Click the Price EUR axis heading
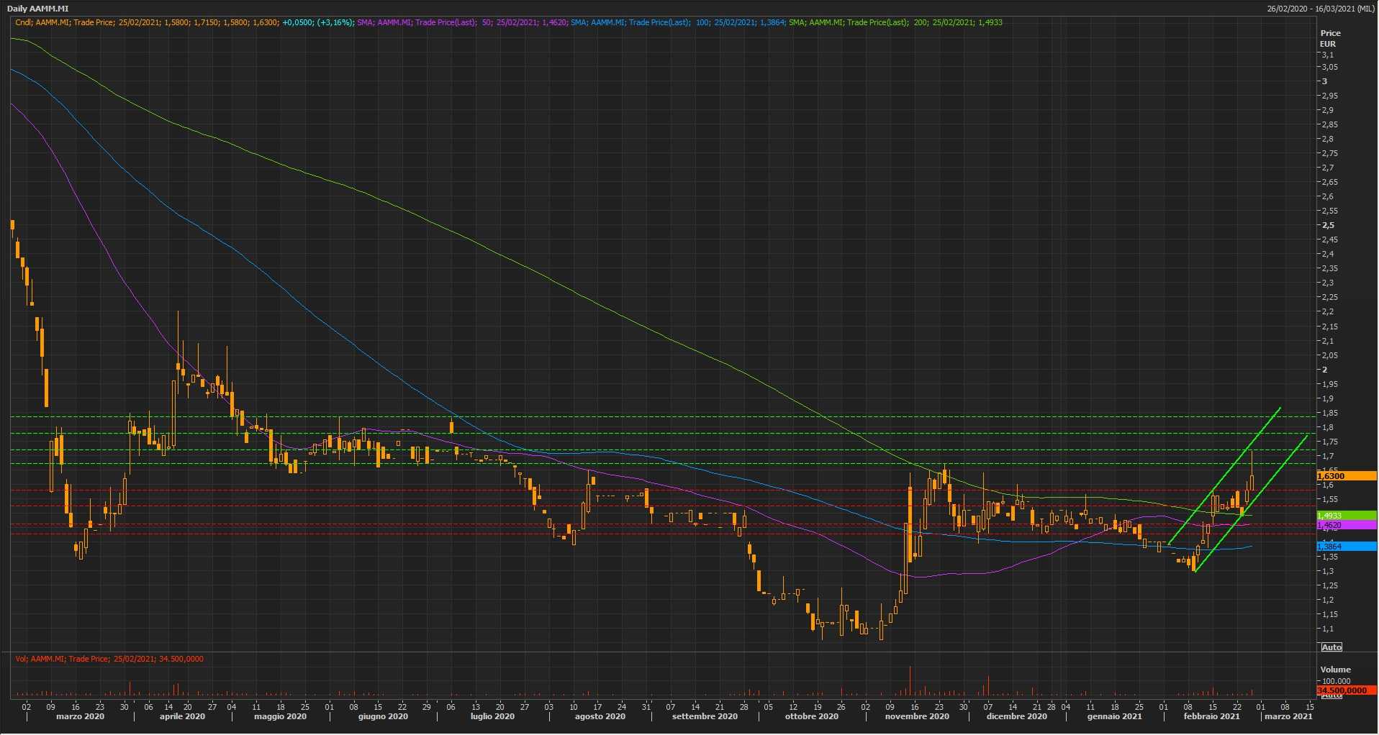Viewport: 1379px width, 735px height. pos(1330,38)
